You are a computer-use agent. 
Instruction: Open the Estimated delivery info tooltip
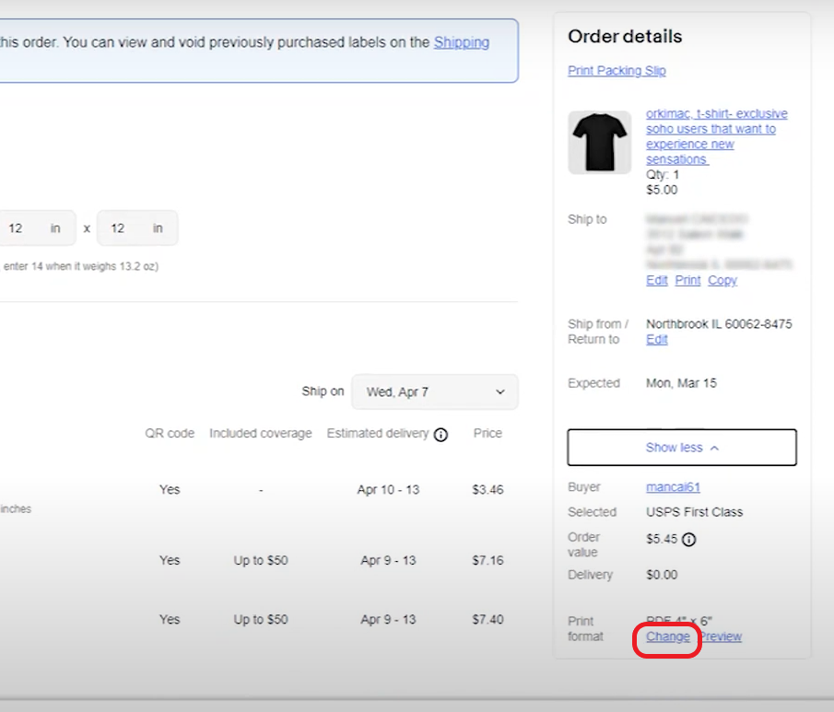click(x=440, y=434)
